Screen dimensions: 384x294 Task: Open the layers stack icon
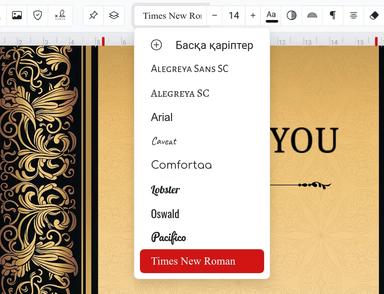coord(114,15)
